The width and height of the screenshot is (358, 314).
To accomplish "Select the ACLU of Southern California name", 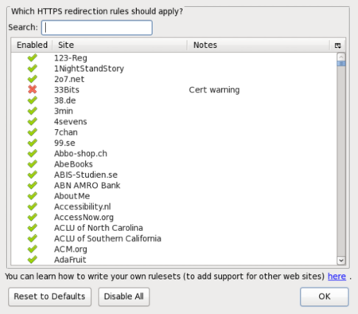I will [107, 238].
